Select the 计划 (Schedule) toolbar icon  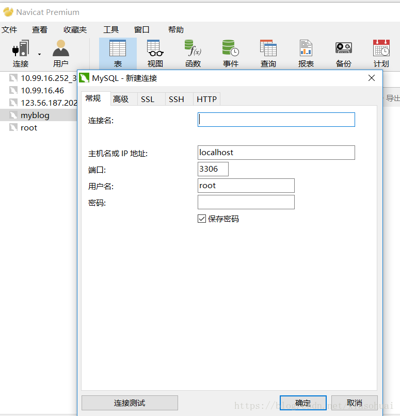tap(381, 53)
